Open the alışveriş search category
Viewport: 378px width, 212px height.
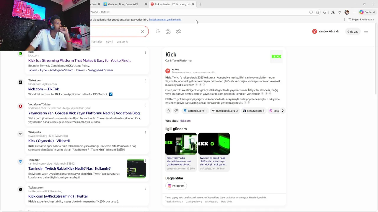[122, 42]
